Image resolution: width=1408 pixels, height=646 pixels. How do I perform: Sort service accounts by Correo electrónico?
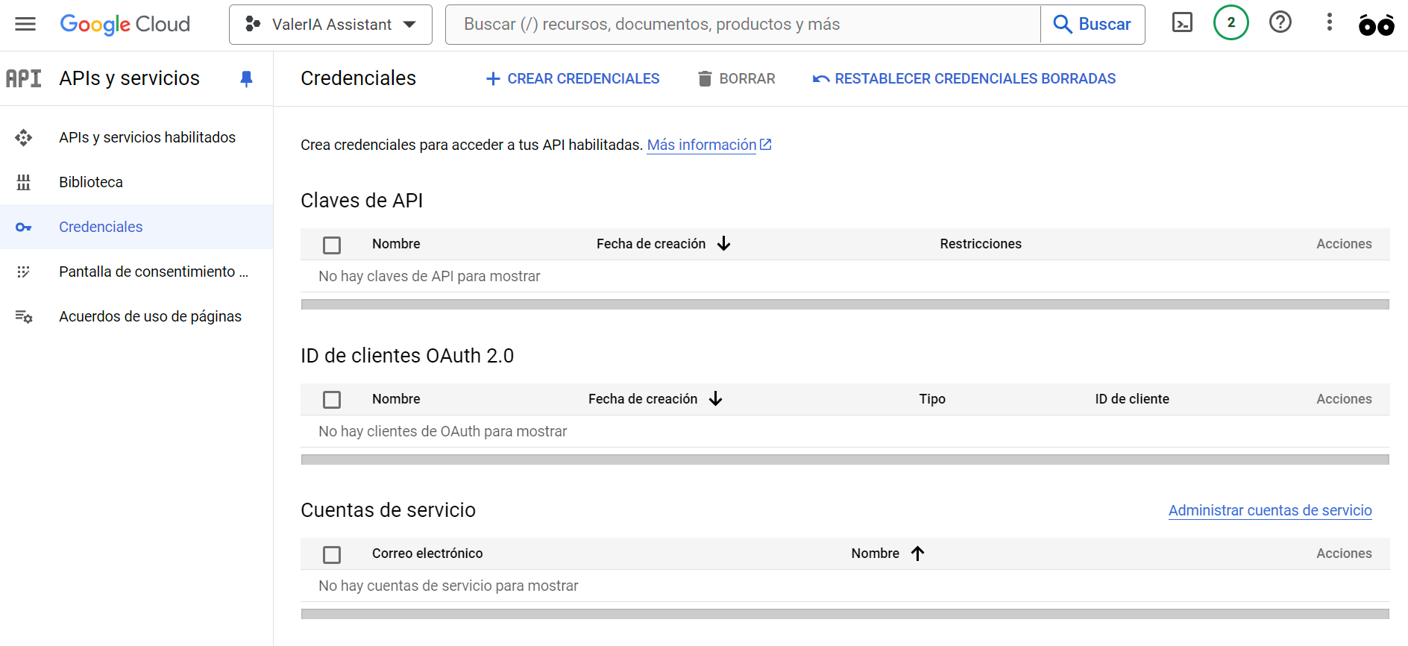coord(427,554)
